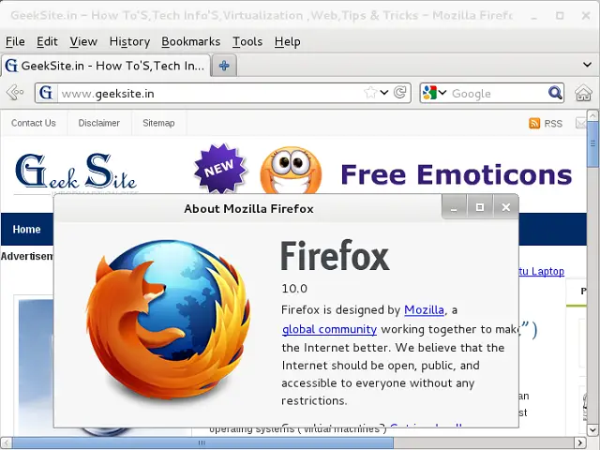The height and width of the screenshot is (450, 600).
Task: Open the History menu
Action: click(129, 41)
